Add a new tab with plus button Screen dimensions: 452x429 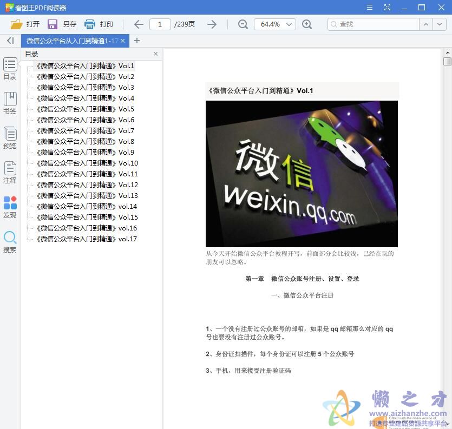coord(137,41)
